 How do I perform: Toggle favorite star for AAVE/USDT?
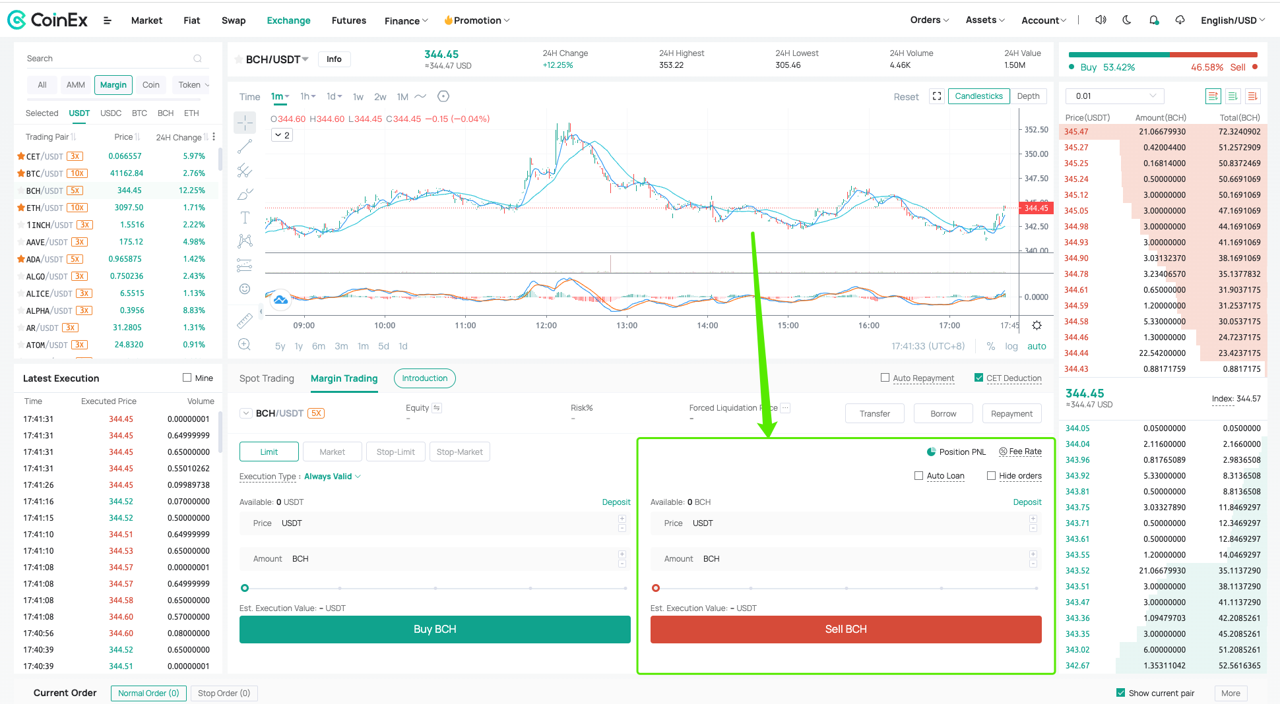coord(20,242)
